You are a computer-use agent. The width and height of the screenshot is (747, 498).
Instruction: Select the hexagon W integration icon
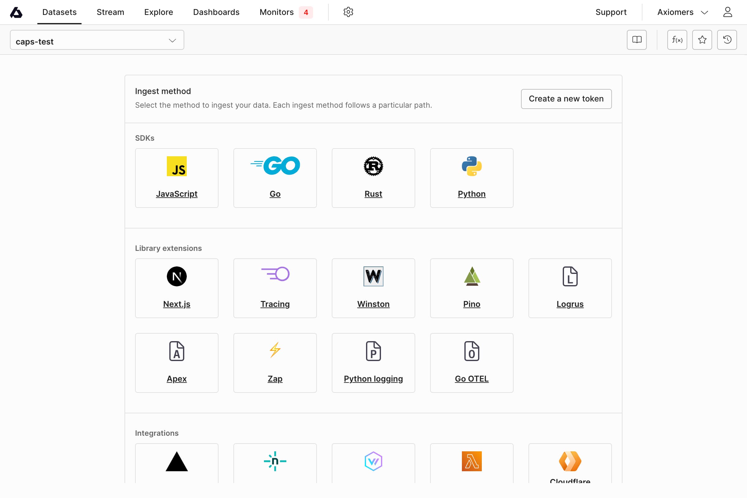[x=373, y=461]
